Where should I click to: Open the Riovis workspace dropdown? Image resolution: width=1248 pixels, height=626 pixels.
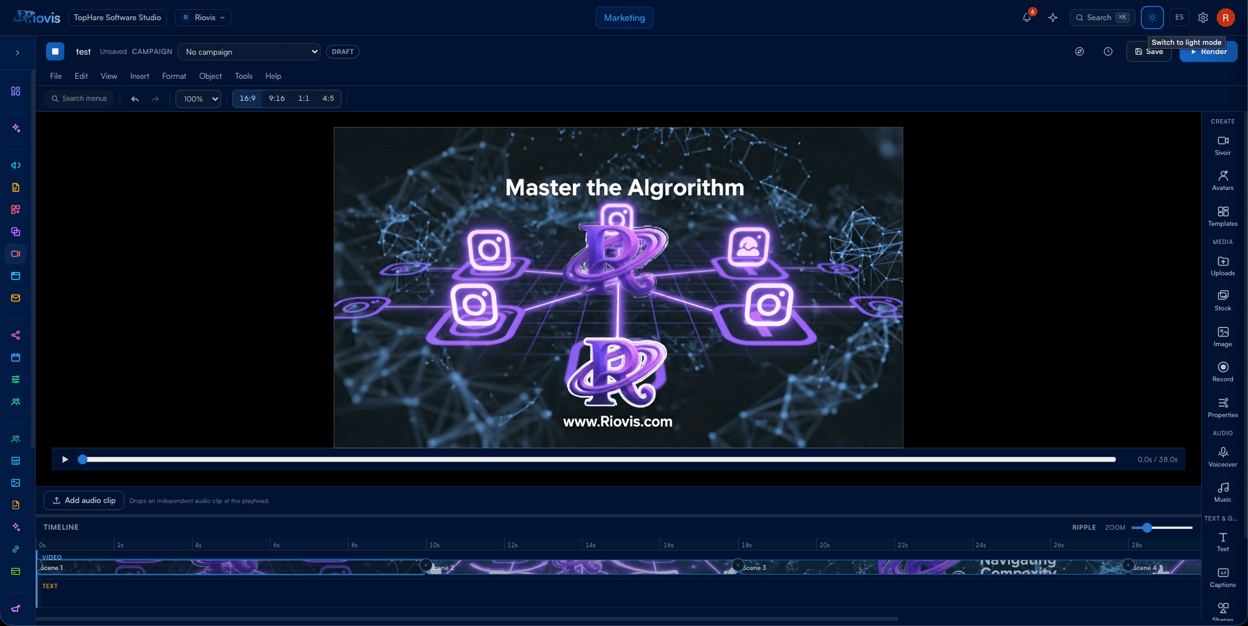(x=203, y=18)
